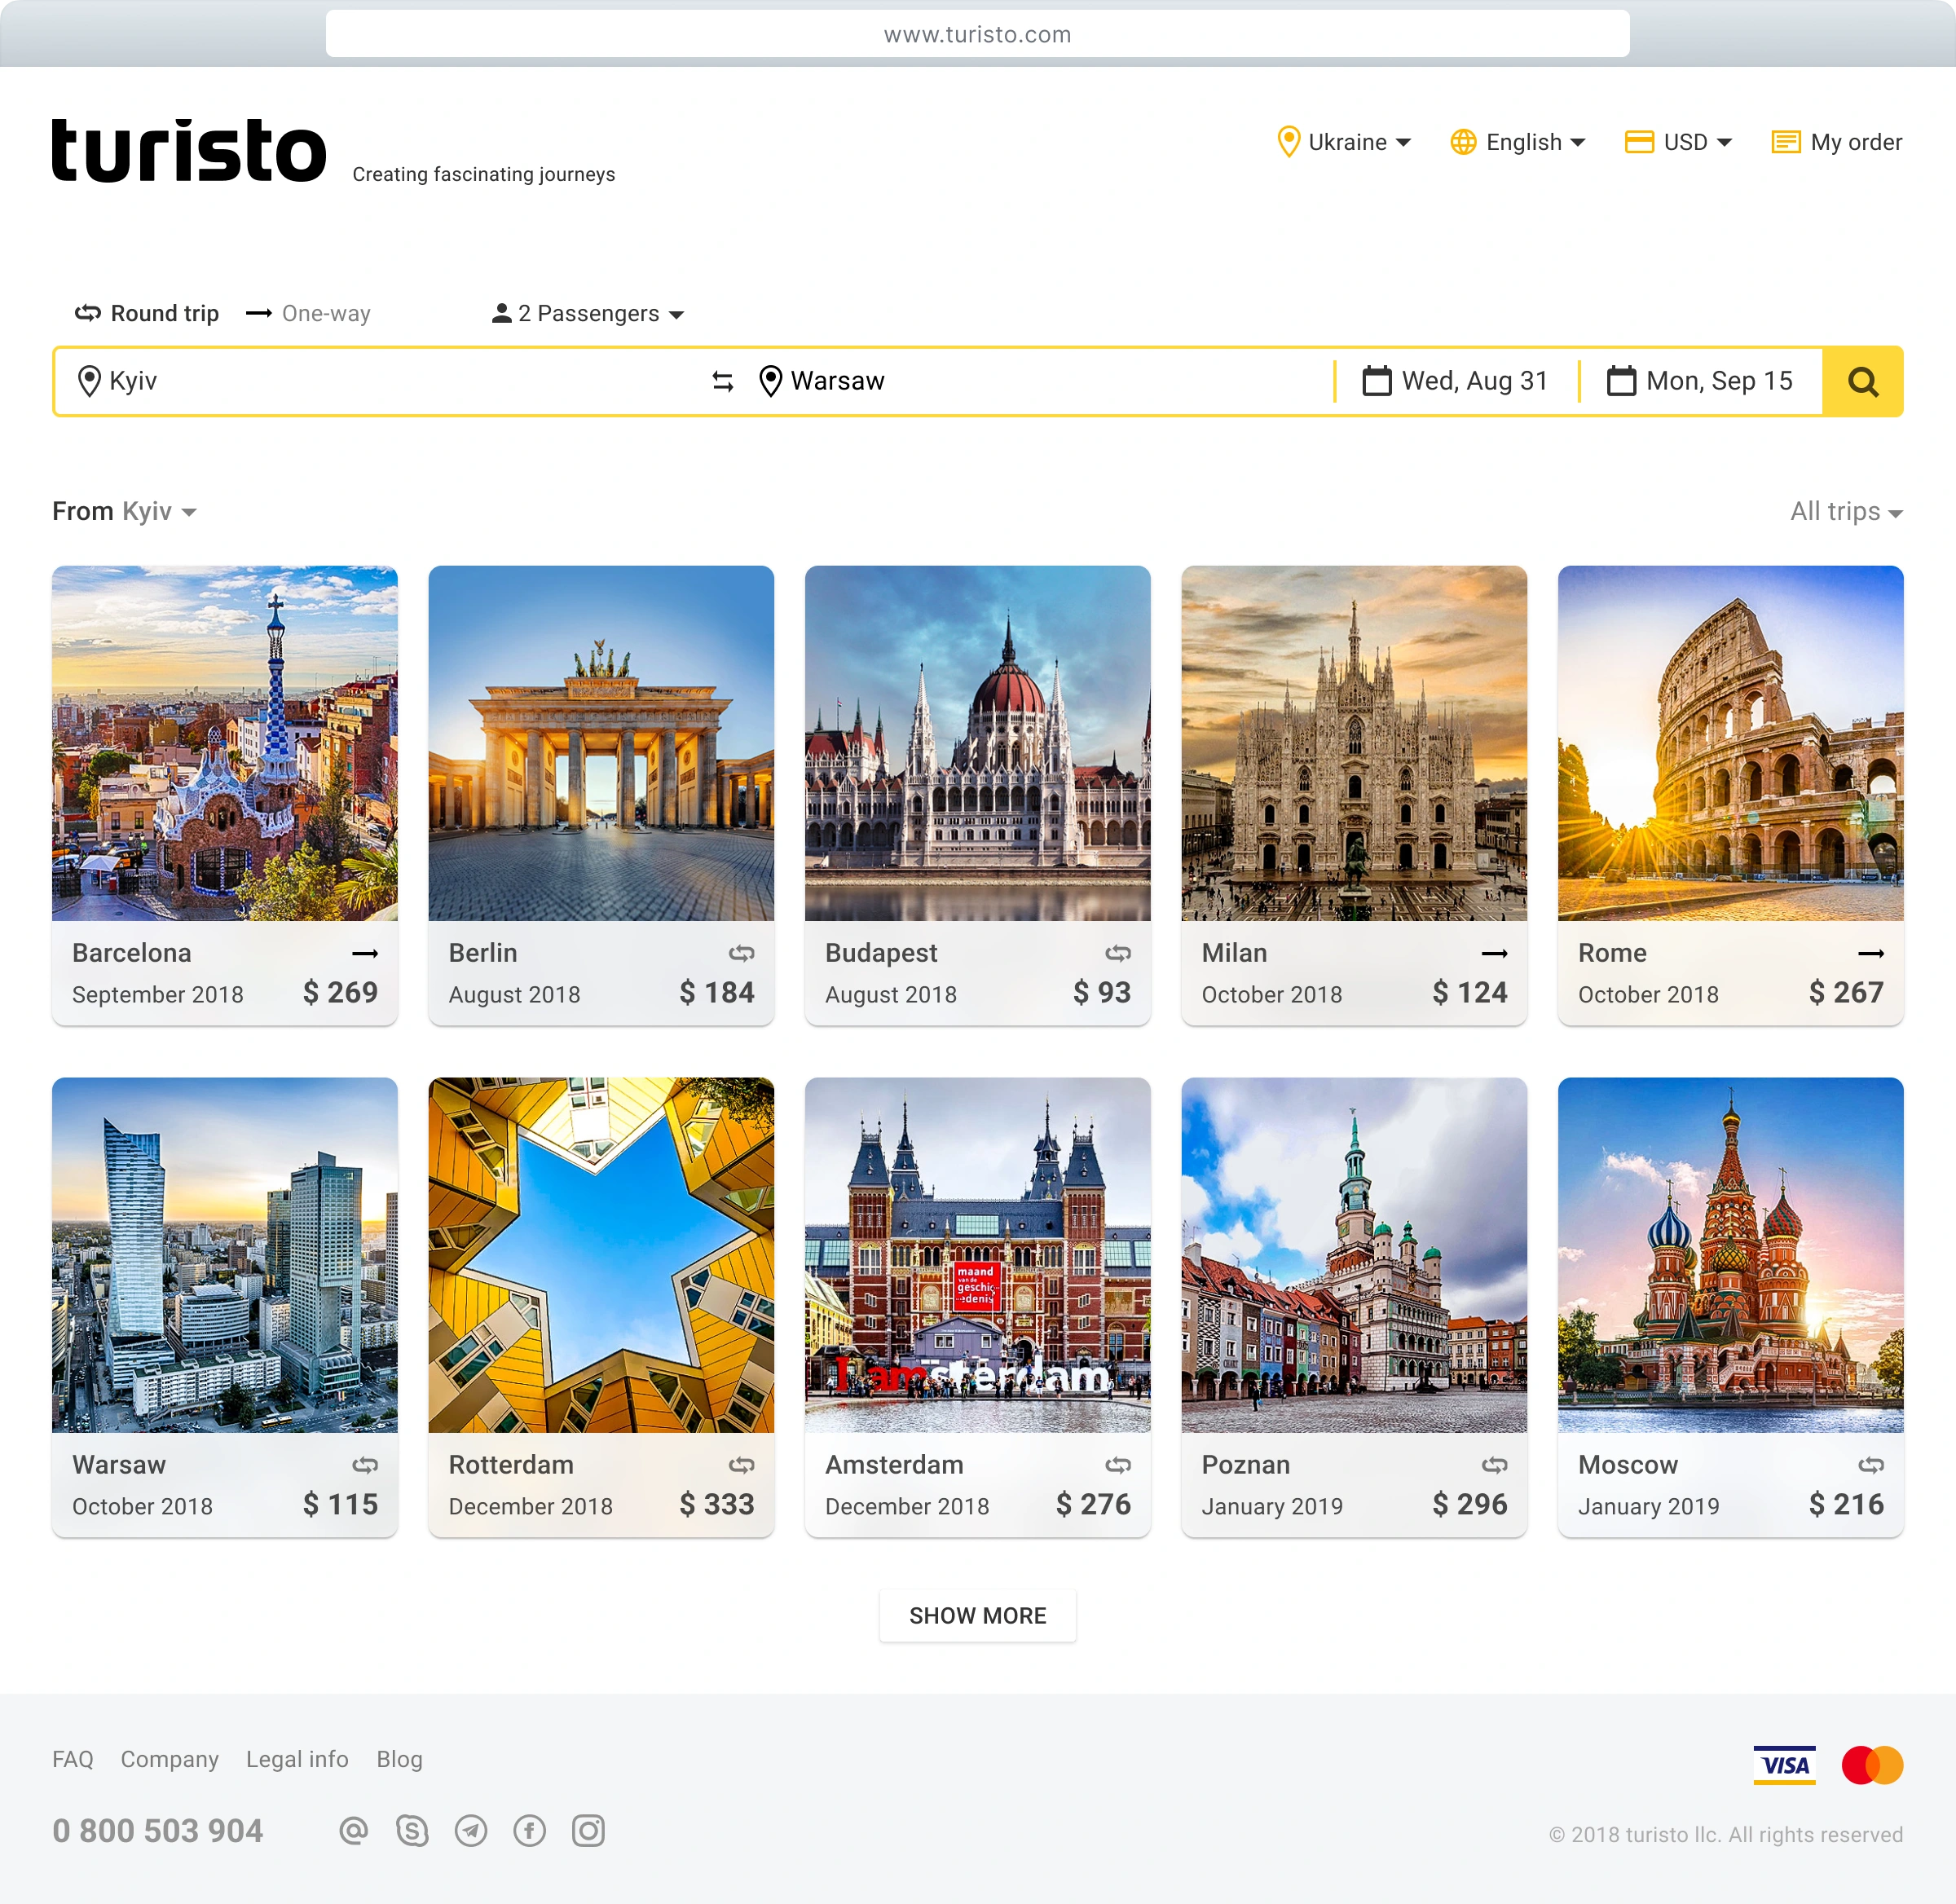Click the location pin icon next to Warsaw

click(770, 381)
